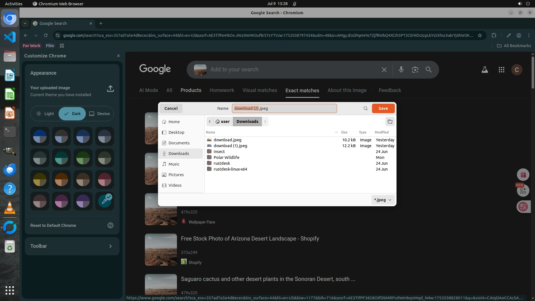535x301 pixels.
Task: Open the About this image tab
Action: [x=347, y=90]
